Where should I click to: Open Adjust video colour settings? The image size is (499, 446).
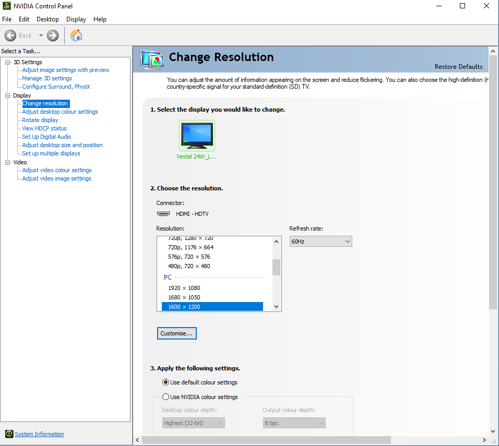tap(57, 170)
